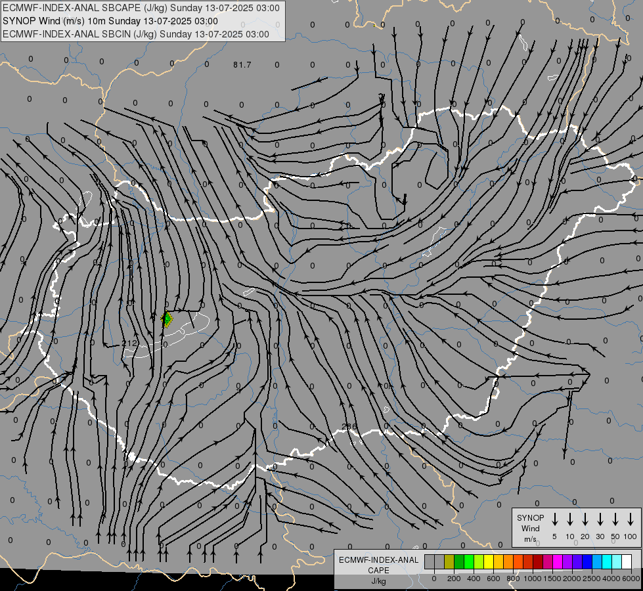This screenshot has width=643, height=591.
Task: Select the pure blue CAPE legend swatch
Action: click(x=587, y=561)
